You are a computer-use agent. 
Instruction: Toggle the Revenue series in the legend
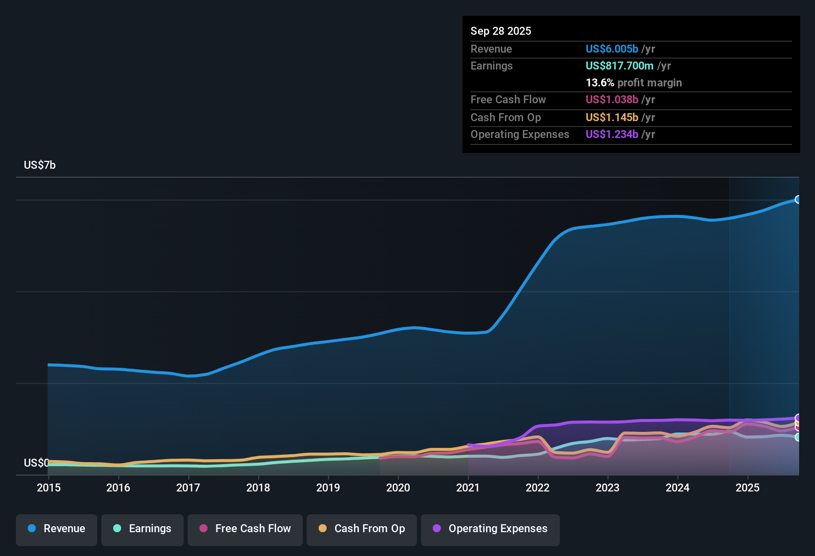(x=56, y=529)
